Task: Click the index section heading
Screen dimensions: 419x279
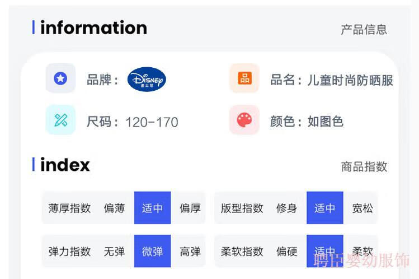Action: coord(65,165)
